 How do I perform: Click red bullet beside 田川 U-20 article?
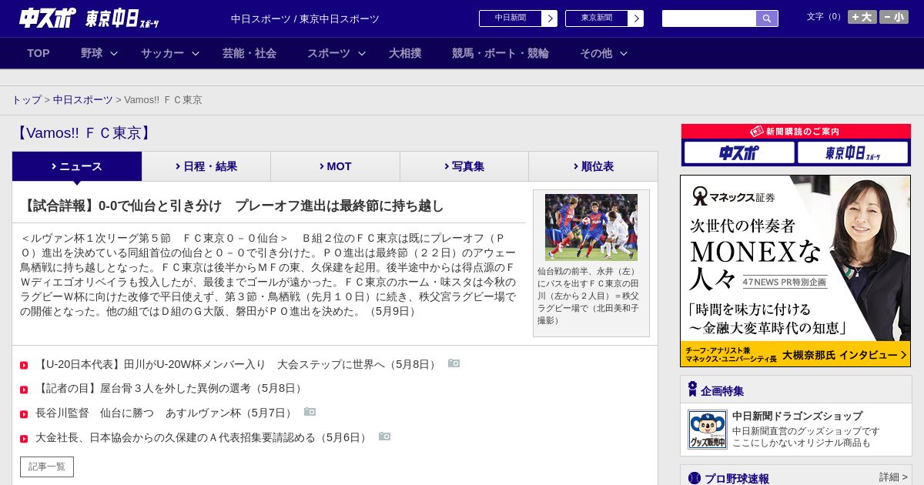click(x=24, y=365)
